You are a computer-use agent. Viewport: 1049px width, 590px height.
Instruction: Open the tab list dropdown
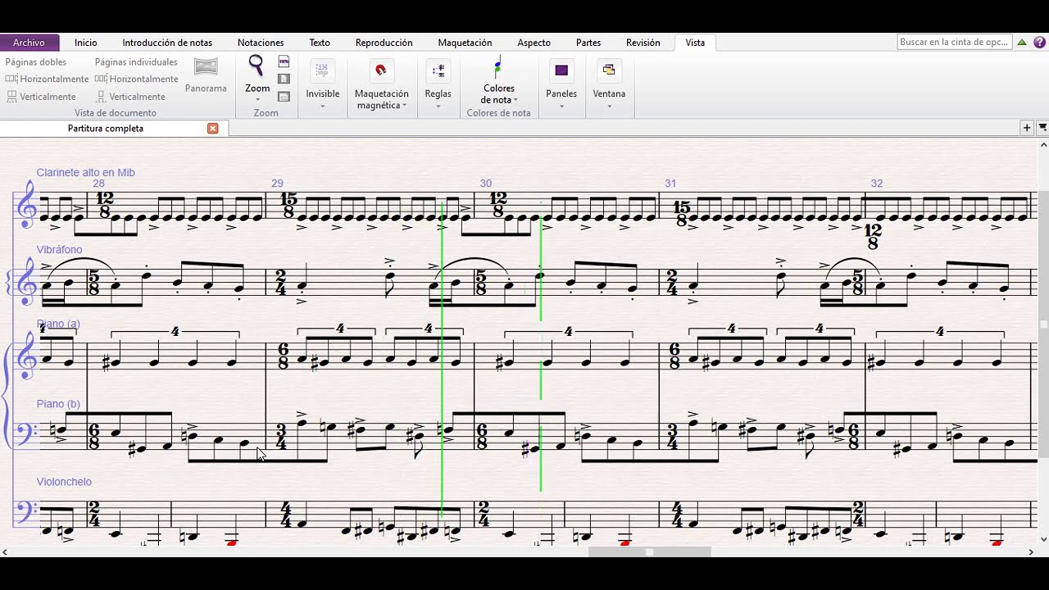(1042, 128)
